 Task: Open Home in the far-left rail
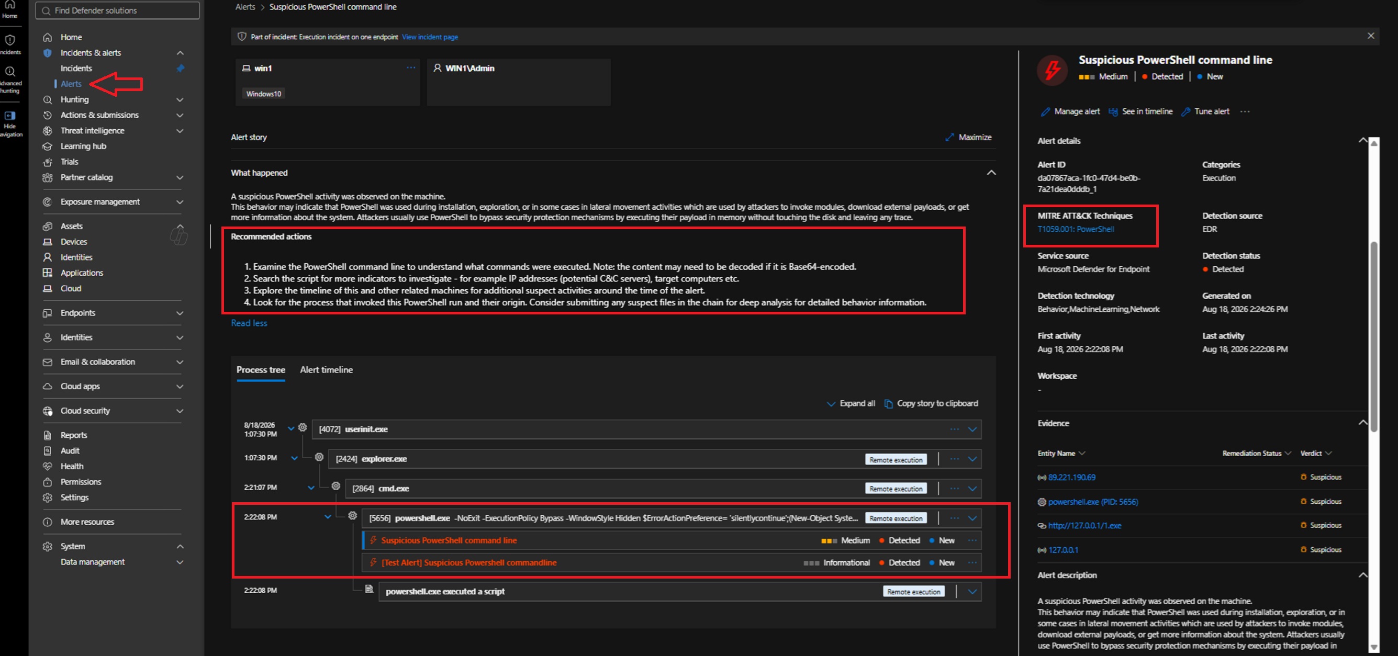pyautogui.click(x=10, y=9)
